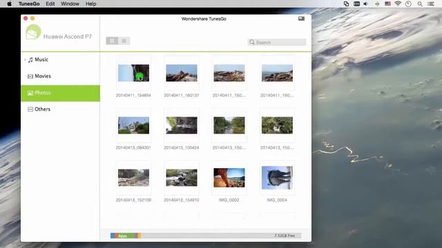Expand the Music category arrow

[x=25, y=60]
